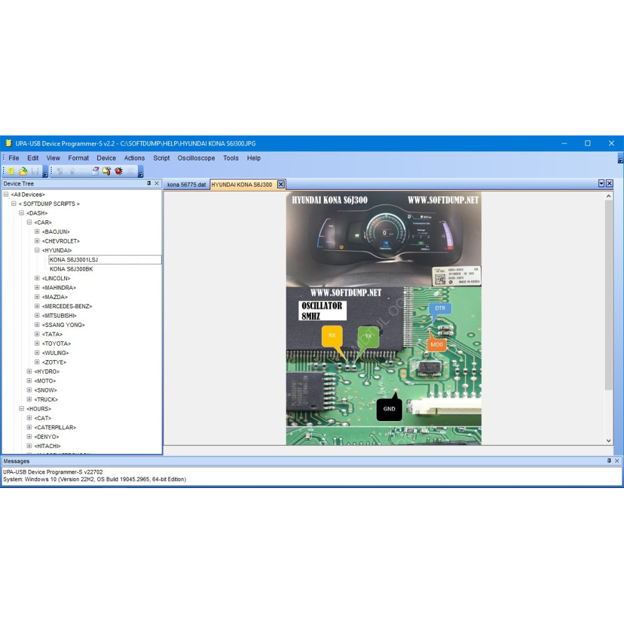The height and width of the screenshot is (624, 624).
Task: Click the scroll up arrow of image viewer
Action: click(608, 196)
